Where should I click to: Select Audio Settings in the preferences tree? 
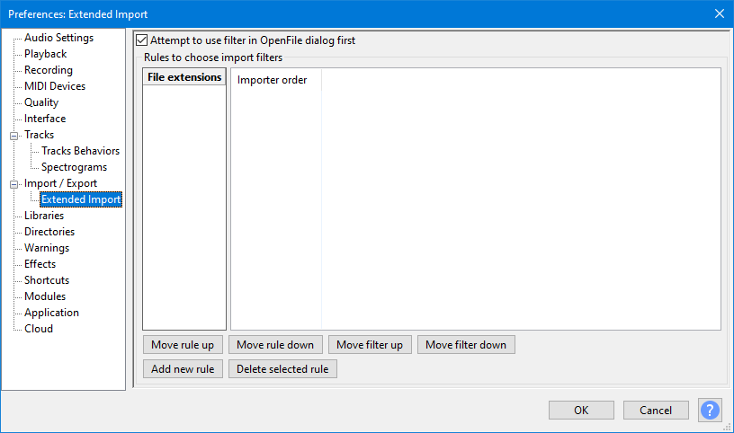click(59, 38)
